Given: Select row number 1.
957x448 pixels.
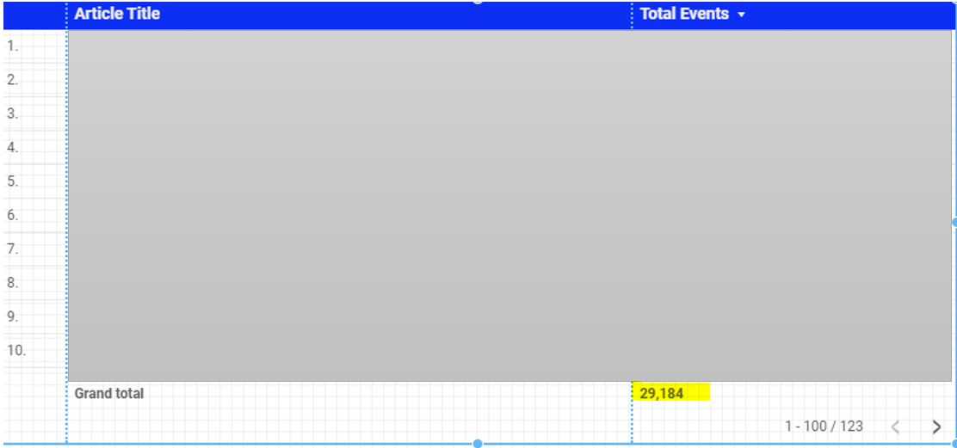Looking at the screenshot, I should (x=13, y=46).
